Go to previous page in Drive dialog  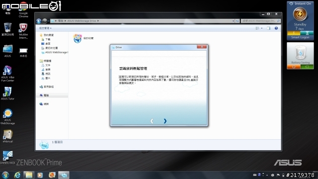pyautogui.click(x=152, y=121)
